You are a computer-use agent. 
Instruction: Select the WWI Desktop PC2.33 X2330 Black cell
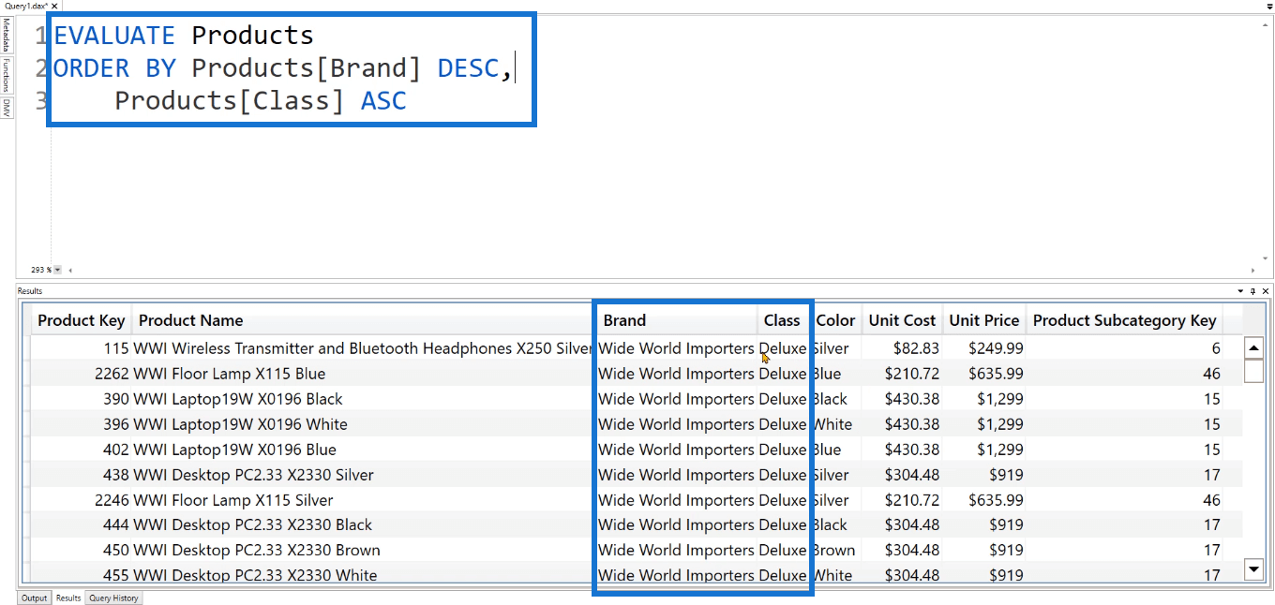point(363,525)
